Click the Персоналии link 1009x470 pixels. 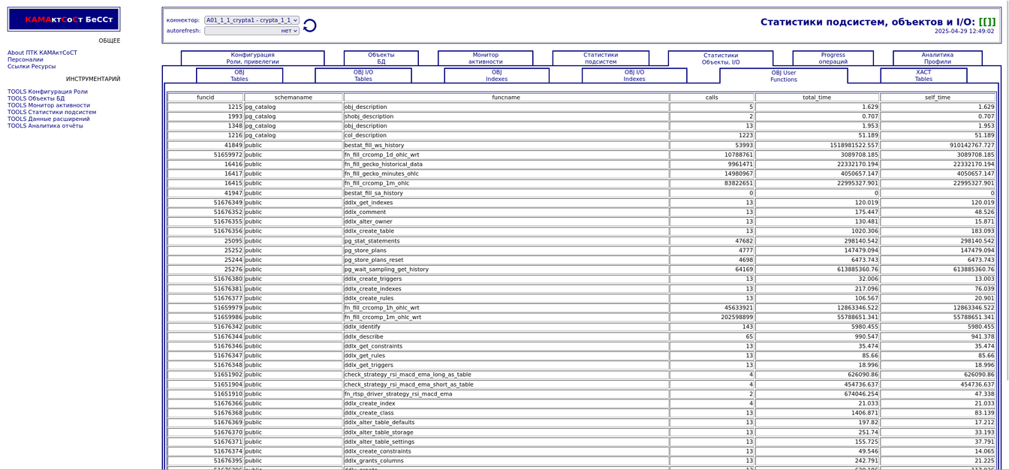[x=26, y=59]
